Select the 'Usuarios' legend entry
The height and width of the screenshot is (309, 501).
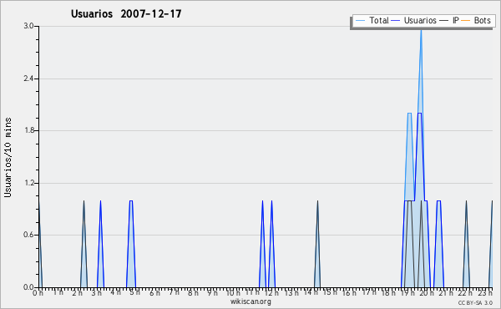pos(420,20)
